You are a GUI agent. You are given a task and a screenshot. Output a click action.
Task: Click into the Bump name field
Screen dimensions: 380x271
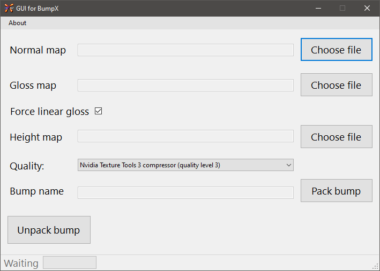click(x=185, y=192)
